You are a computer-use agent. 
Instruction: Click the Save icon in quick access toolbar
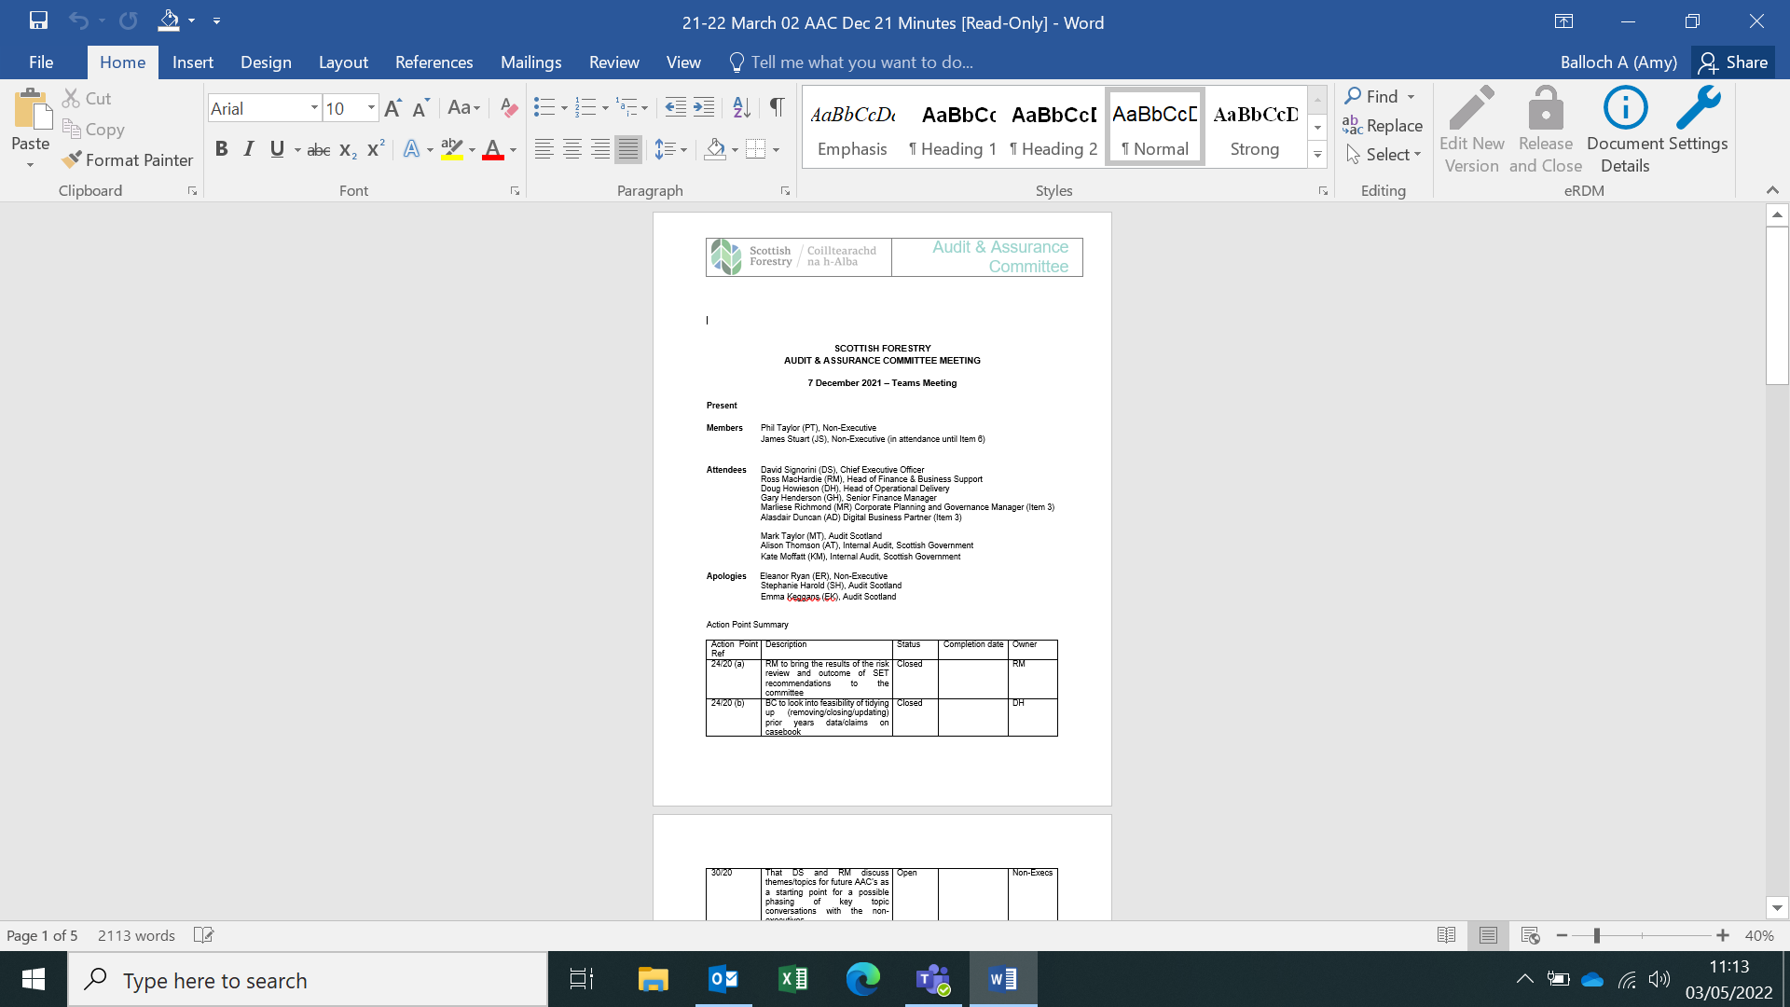click(38, 21)
